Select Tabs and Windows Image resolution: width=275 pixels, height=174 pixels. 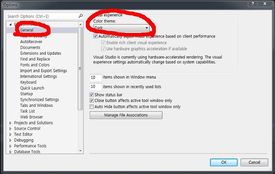37,105
